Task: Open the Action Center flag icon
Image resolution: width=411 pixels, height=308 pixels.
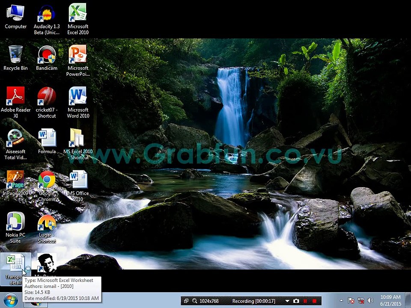Action: coord(351,300)
